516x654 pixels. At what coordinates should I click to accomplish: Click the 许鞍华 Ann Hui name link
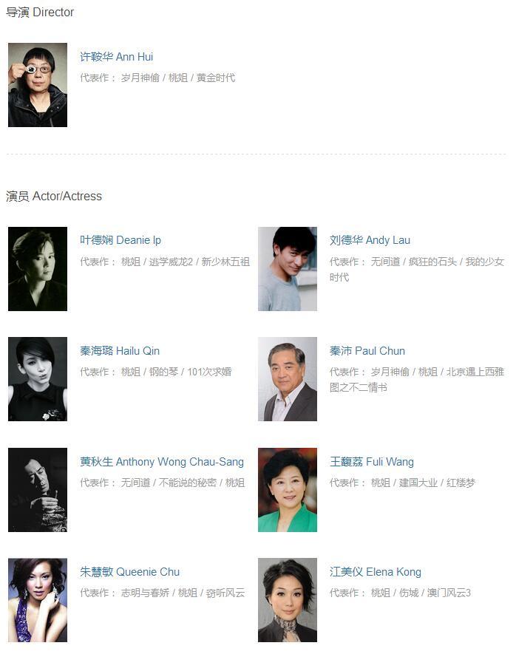[116, 57]
